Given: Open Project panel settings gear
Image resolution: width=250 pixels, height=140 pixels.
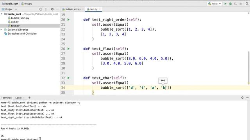Looking at the screenshot, I should 52,9.
